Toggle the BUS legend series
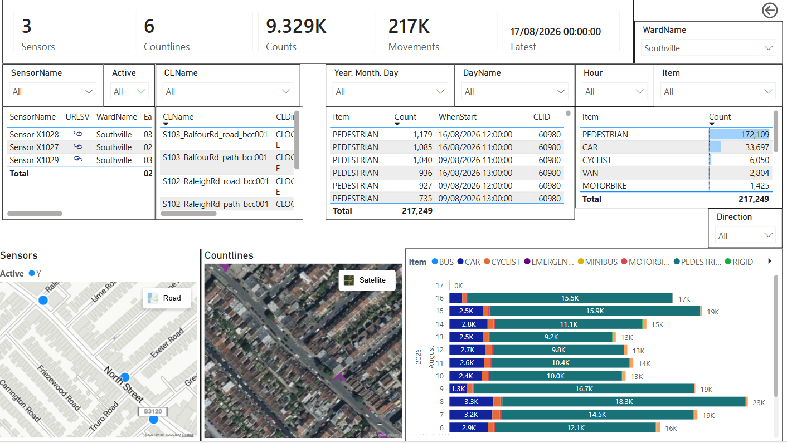This screenshot has height=443, width=787. [x=443, y=262]
